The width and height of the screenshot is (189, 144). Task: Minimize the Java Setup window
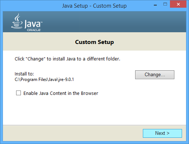coord(155,4)
